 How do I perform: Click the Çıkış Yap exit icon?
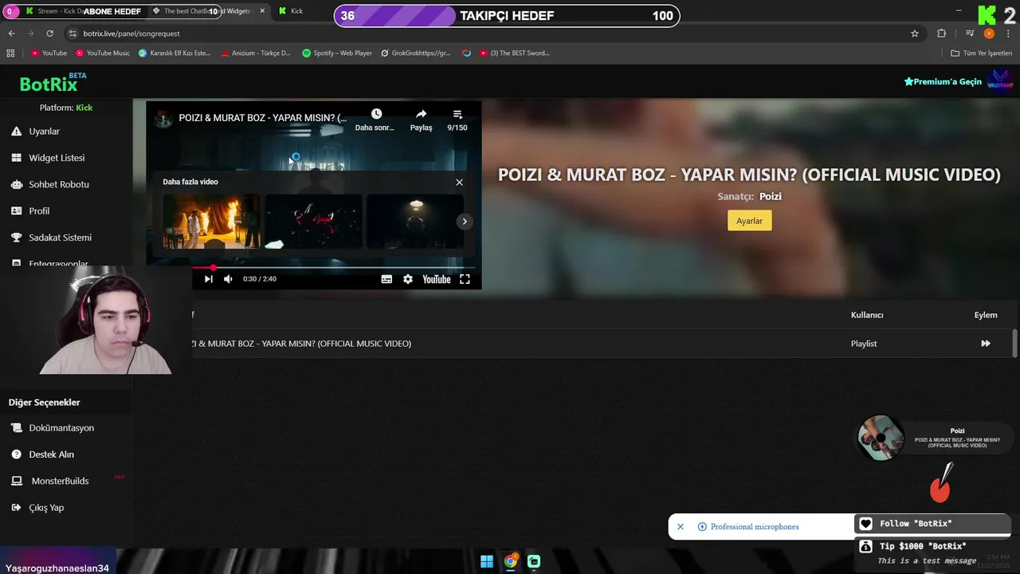(x=16, y=508)
